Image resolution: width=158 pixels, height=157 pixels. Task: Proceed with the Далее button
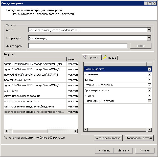tap(123, 150)
